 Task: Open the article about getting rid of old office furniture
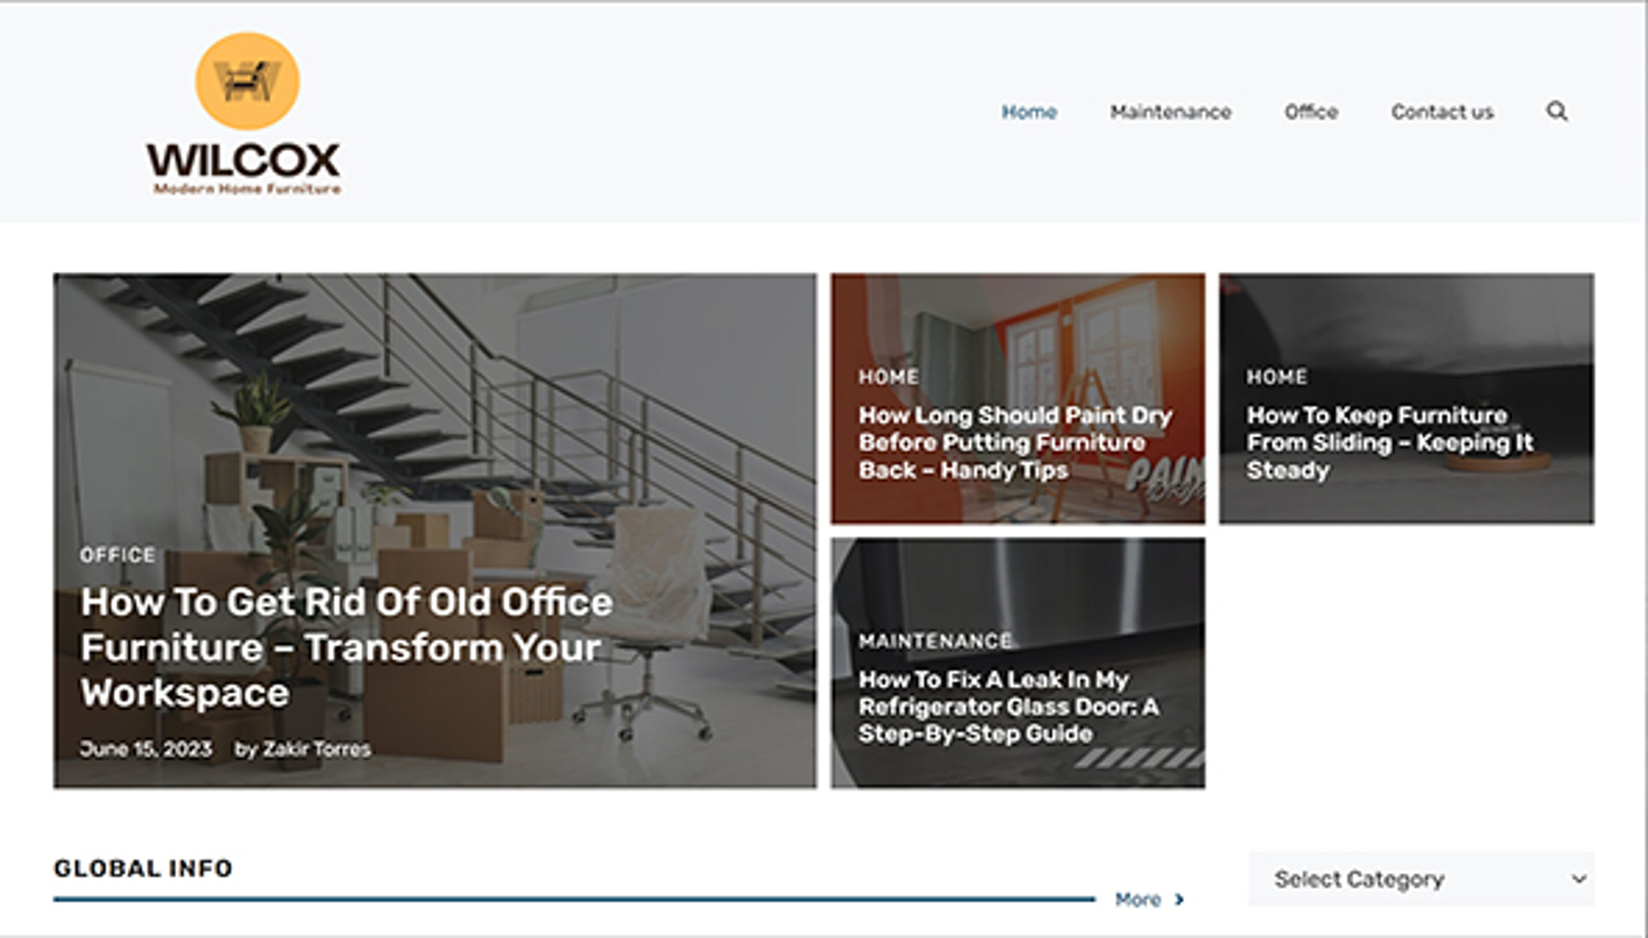pyautogui.click(x=347, y=647)
